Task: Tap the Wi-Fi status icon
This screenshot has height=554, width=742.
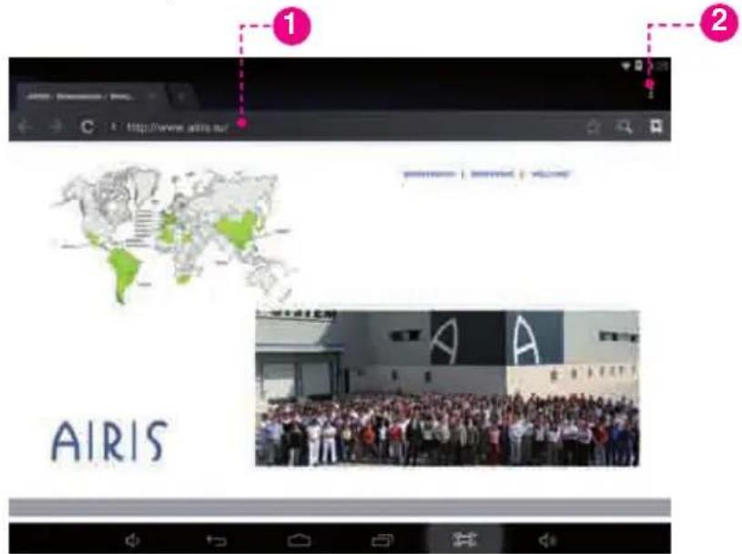Action: pos(626,65)
